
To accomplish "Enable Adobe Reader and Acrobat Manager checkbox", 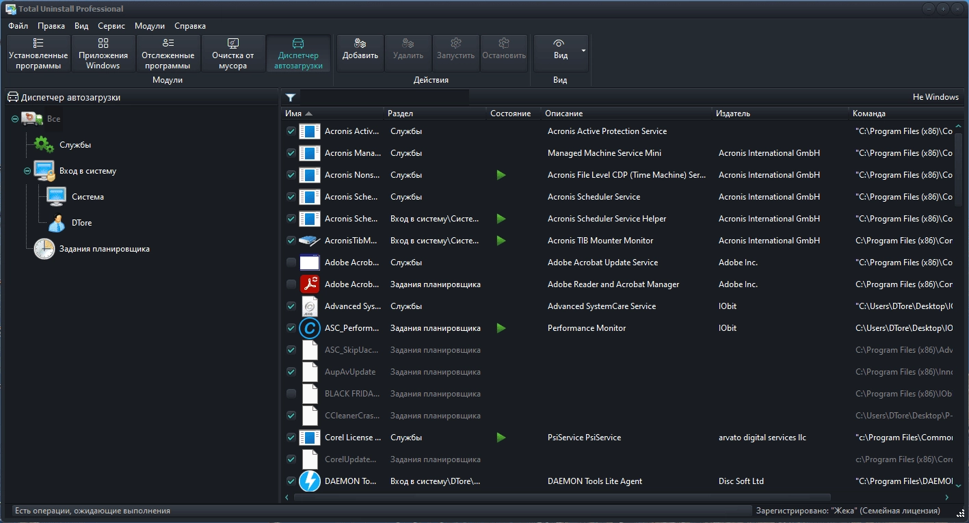I will [x=291, y=284].
